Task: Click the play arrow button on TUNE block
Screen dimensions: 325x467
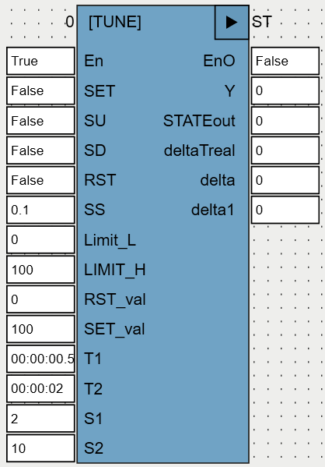Action: [x=232, y=23]
